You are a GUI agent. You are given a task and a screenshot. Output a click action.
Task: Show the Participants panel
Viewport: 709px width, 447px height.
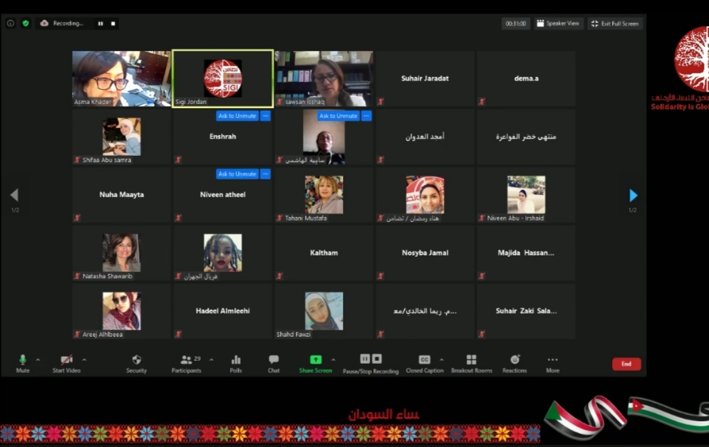point(185,362)
